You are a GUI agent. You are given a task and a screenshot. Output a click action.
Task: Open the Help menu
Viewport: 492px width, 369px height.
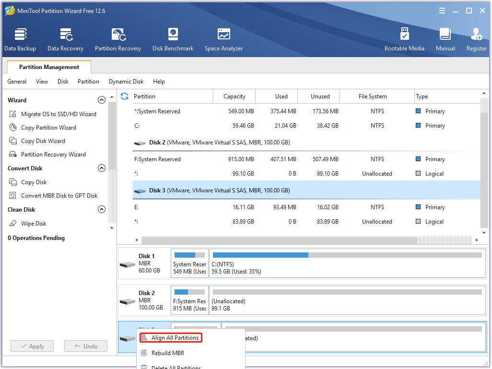click(159, 82)
